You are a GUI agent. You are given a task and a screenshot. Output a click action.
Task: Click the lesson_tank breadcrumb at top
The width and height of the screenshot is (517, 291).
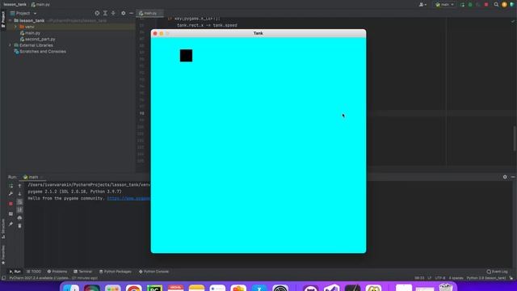point(15,5)
